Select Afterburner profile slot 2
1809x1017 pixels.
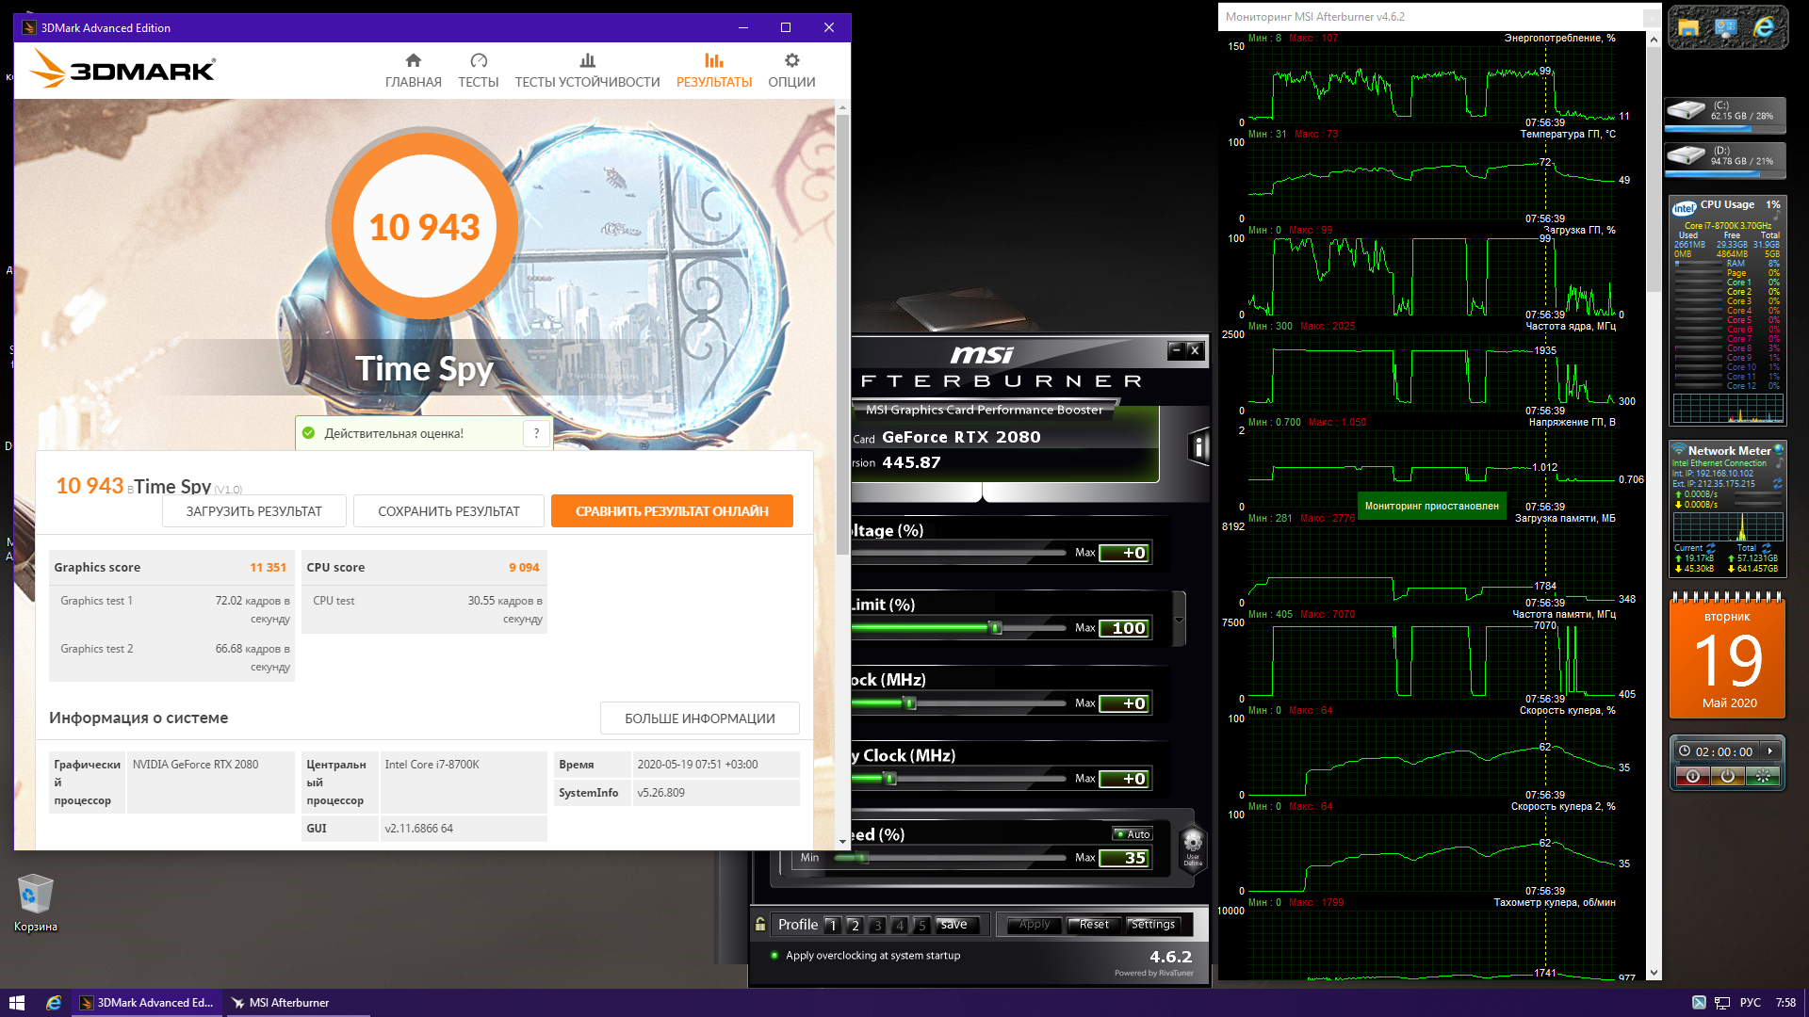[855, 925]
